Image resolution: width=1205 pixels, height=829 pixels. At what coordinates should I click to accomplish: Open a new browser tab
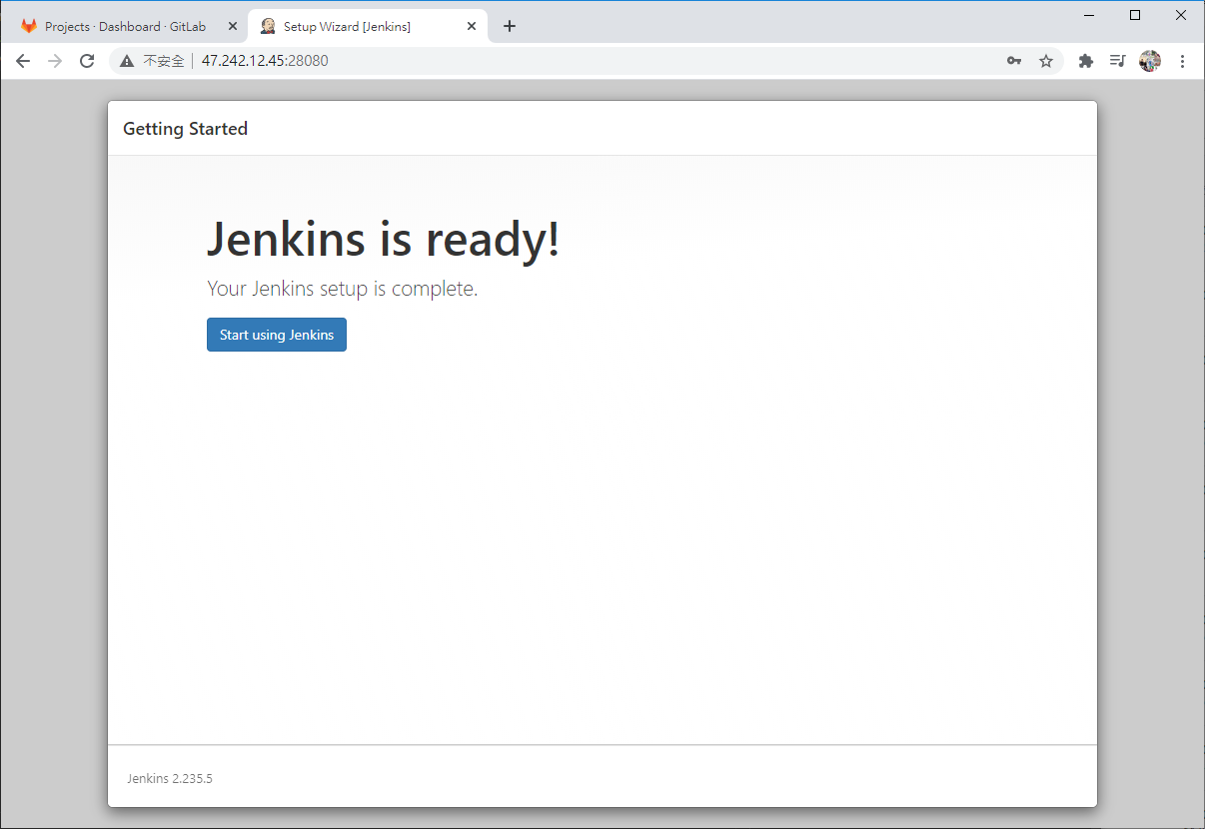tap(510, 27)
